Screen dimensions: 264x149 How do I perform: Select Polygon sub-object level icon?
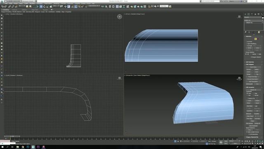(x=256, y=39)
